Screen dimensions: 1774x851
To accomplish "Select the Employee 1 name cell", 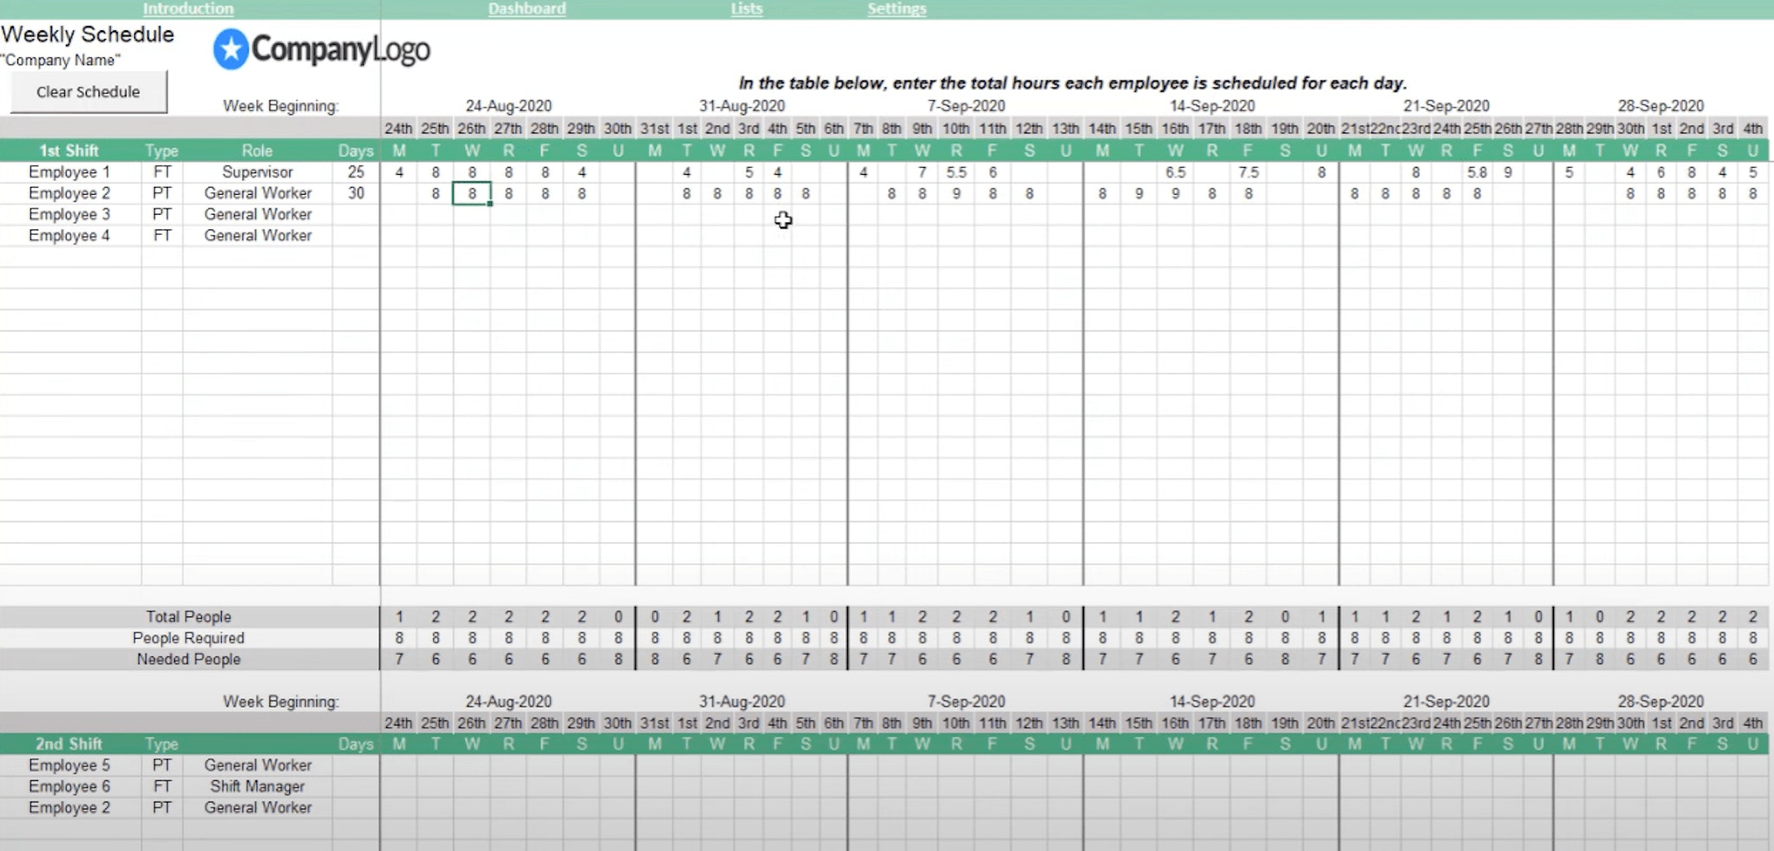I will tap(69, 171).
